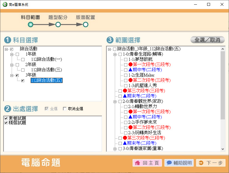The height and width of the screenshot is (173, 229).
Task: Click the 題型配分 step circle
Action: pos(58,25)
